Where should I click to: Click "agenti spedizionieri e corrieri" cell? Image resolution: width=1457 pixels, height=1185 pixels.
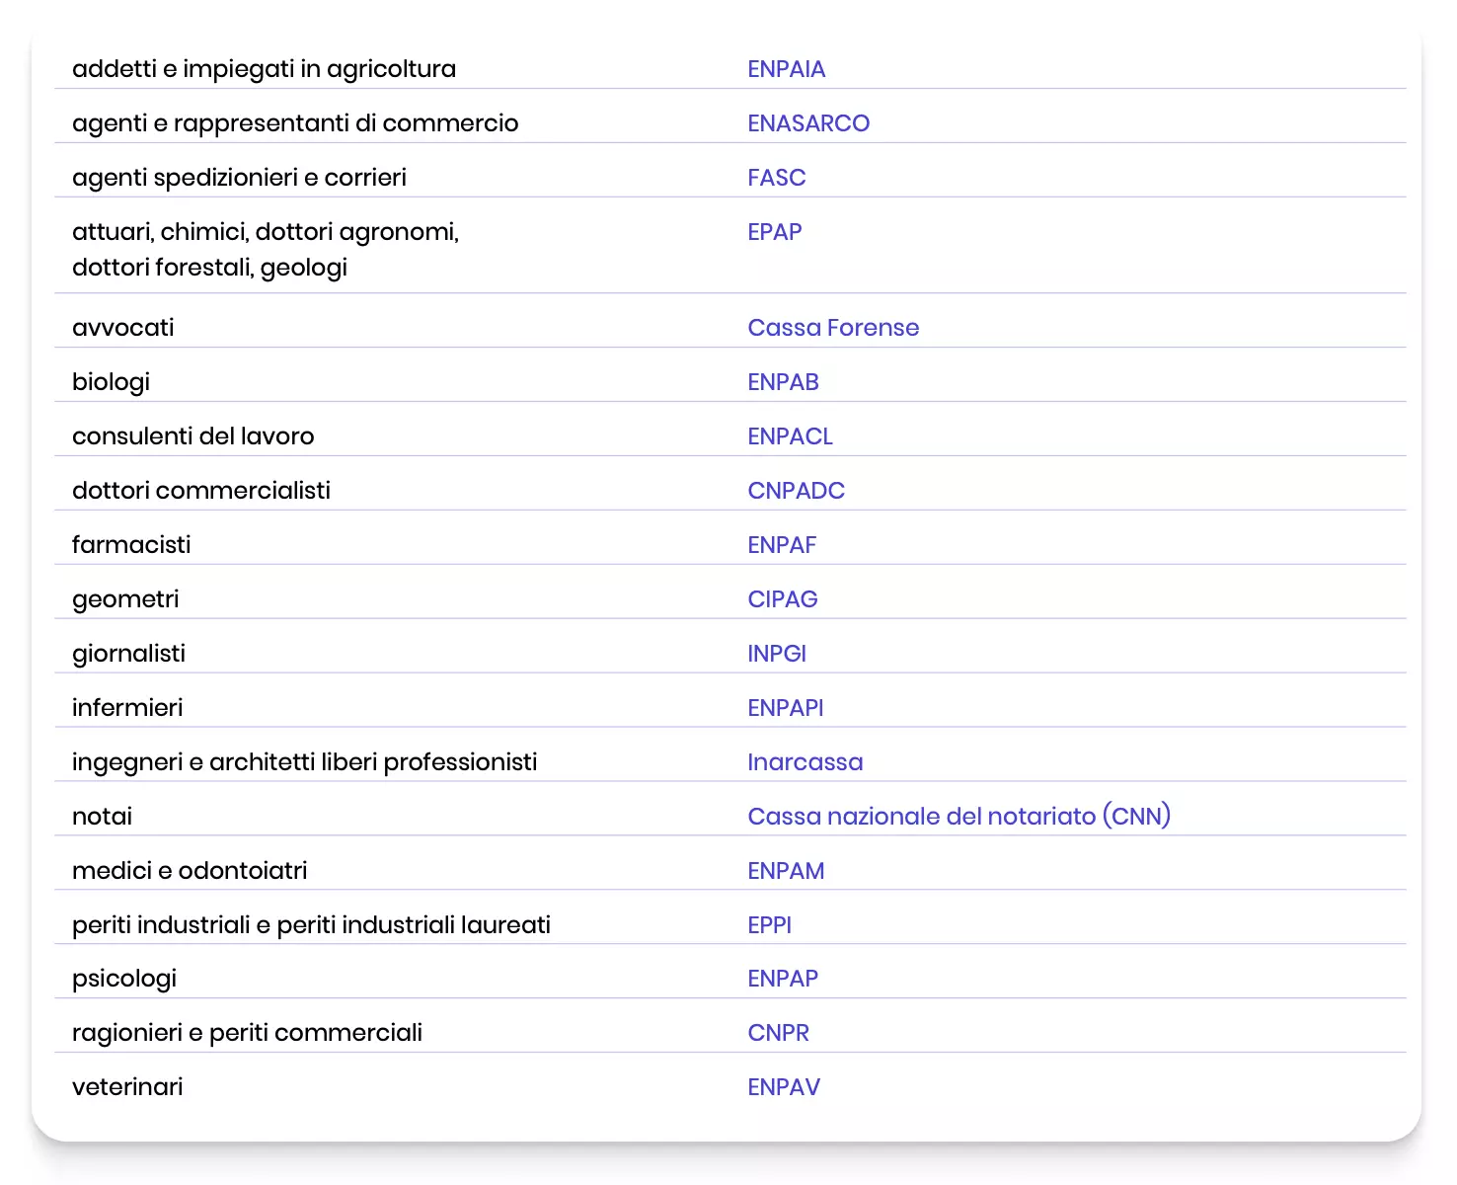239,178
